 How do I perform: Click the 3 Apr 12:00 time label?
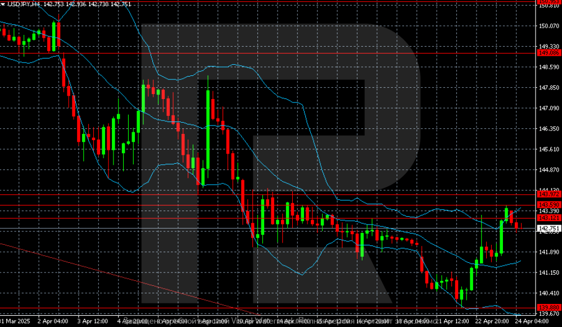tap(93, 321)
